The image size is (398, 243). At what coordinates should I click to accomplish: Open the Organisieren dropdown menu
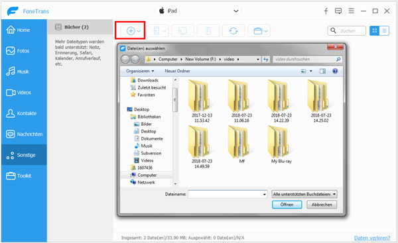pyautogui.click(x=140, y=71)
